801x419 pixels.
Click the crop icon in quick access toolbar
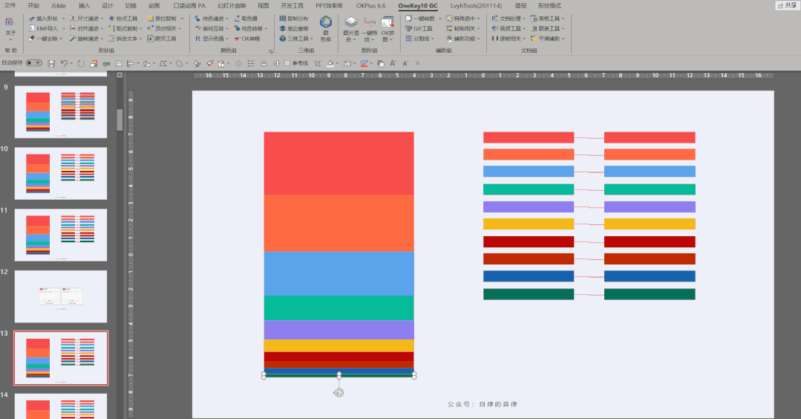pyautogui.click(x=317, y=63)
